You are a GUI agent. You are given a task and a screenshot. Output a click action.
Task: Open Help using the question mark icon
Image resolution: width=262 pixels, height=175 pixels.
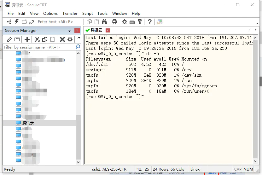(x=150, y=22)
